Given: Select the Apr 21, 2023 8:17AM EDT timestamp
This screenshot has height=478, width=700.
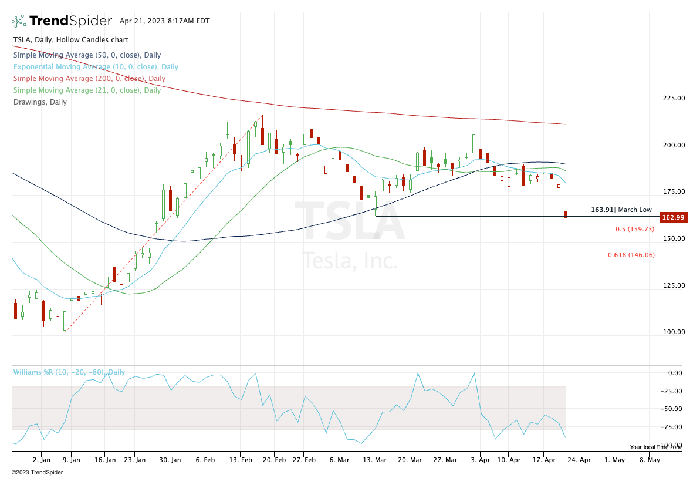Looking at the screenshot, I should (164, 21).
